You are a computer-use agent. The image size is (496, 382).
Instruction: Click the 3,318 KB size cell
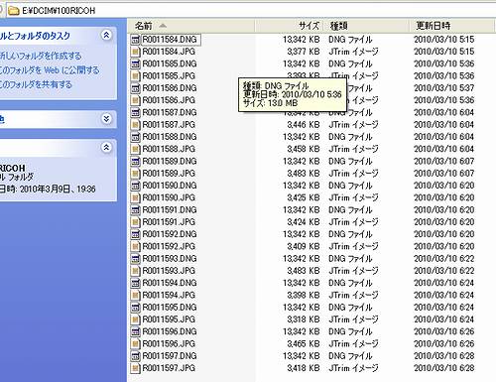(304, 319)
